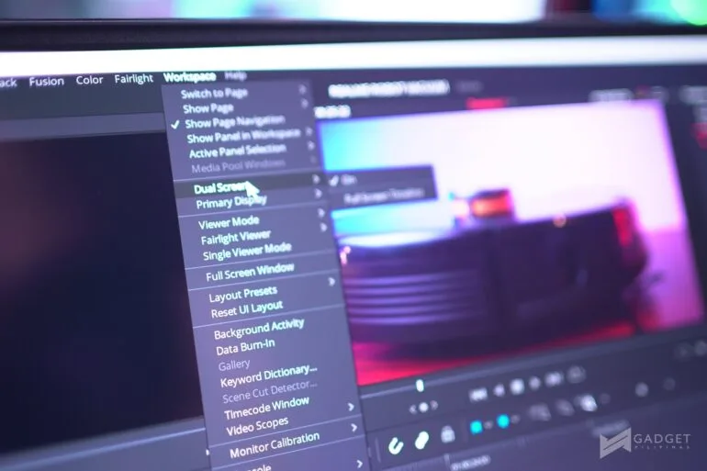Viewport: 707px width, 471px height.
Task: Click the position lock padlock icon
Action: pos(447,434)
